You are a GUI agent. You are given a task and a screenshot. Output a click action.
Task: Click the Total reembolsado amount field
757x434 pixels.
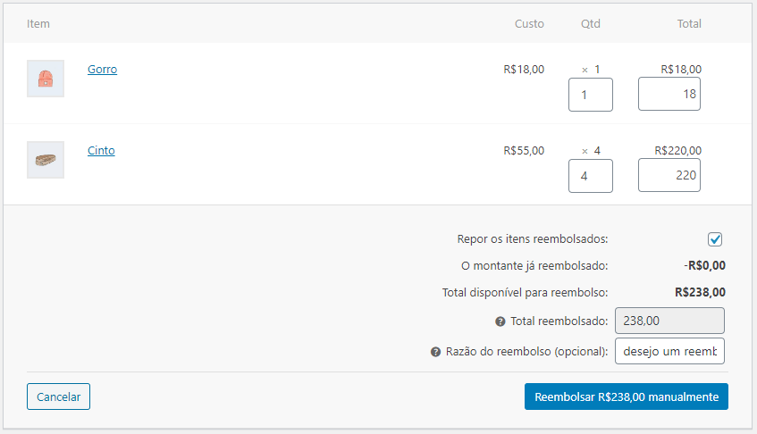tap(669, 321)
